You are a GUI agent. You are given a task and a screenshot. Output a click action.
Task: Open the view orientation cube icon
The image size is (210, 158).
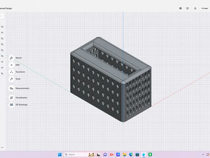coord(180,8)
